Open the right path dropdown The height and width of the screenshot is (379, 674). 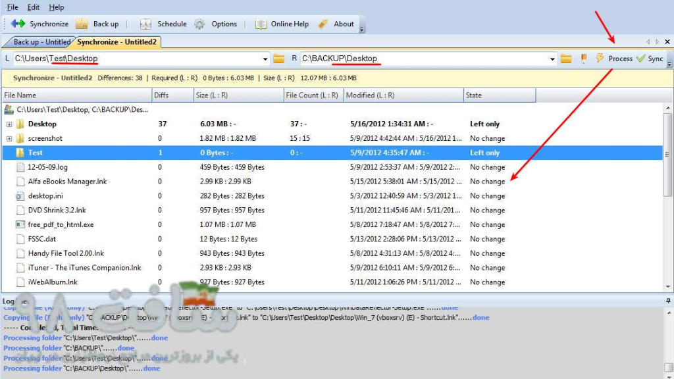pyautogui.click(x=552, y=59)
